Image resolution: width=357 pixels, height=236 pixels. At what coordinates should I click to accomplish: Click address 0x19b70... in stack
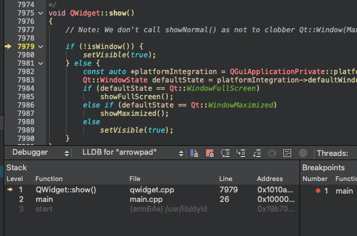[276, 209]
